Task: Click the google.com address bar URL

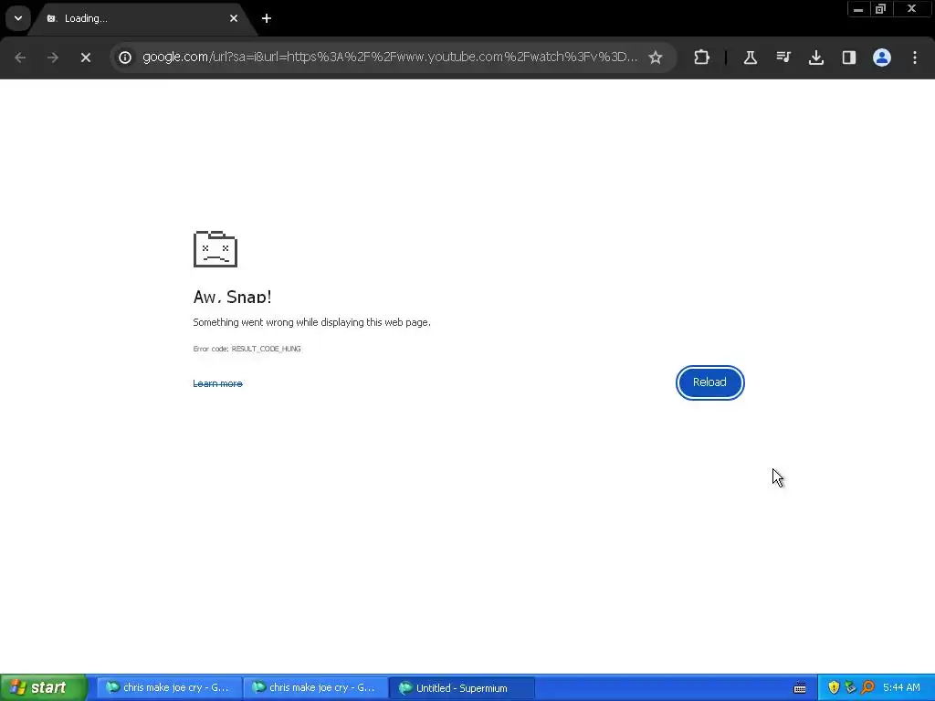Action: click(x=390, y=57)
